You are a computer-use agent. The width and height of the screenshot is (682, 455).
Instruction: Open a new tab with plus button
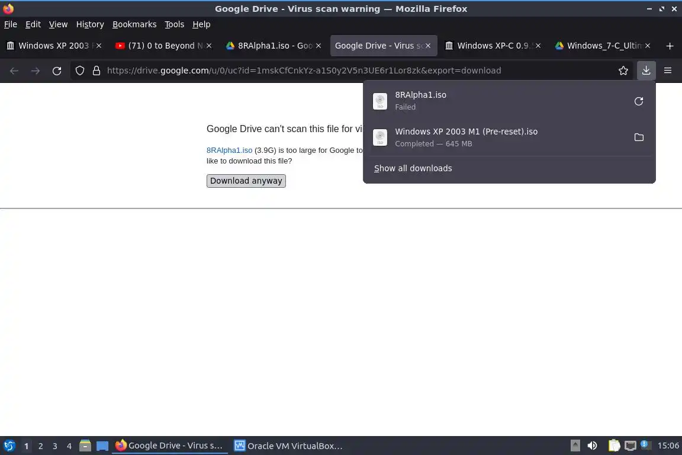670,46
